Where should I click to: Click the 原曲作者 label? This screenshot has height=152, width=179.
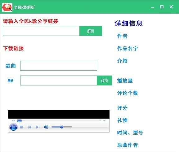128,145
